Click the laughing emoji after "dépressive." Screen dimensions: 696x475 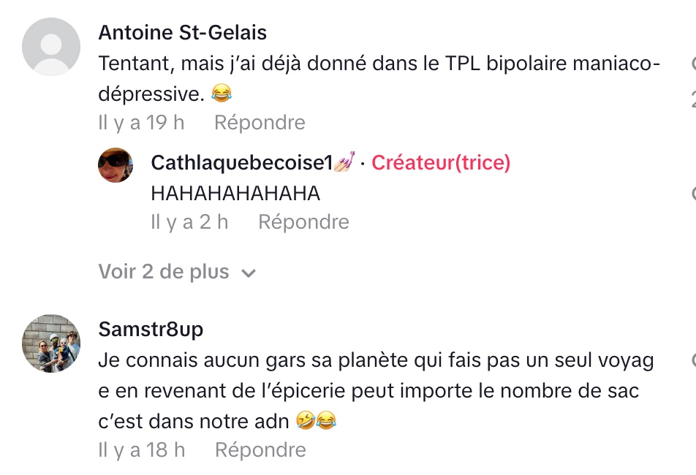point(221,94)
